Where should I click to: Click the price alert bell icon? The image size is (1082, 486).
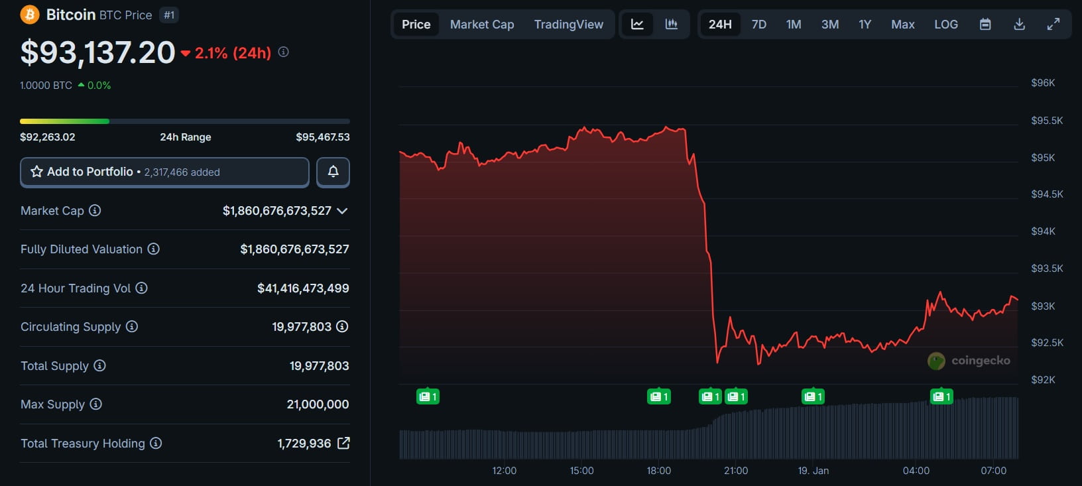pyautogui.click(x=333, y=172)
